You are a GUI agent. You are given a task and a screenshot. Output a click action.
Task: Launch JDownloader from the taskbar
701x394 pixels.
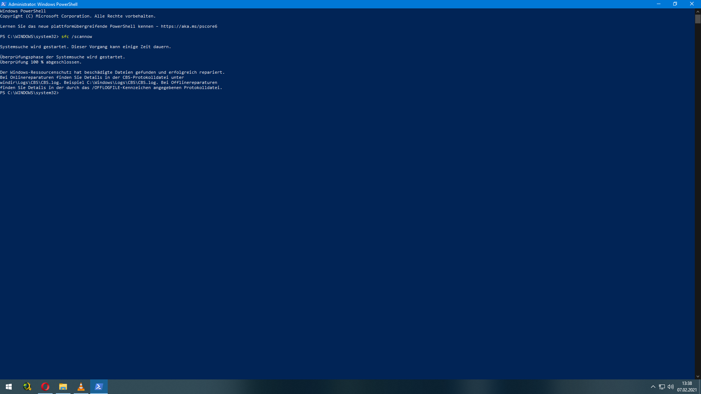click(x=27, y=387)
